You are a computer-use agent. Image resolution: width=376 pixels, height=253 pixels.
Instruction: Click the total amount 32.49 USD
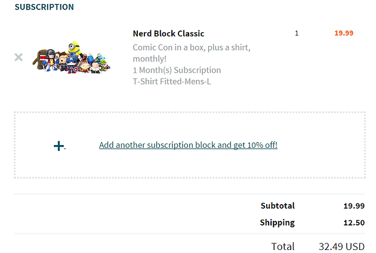point(342,246)
